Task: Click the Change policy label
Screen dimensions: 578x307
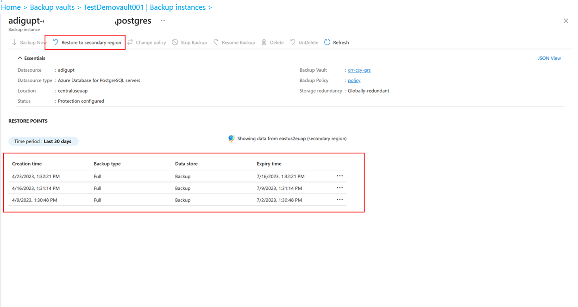Action: 151,43
